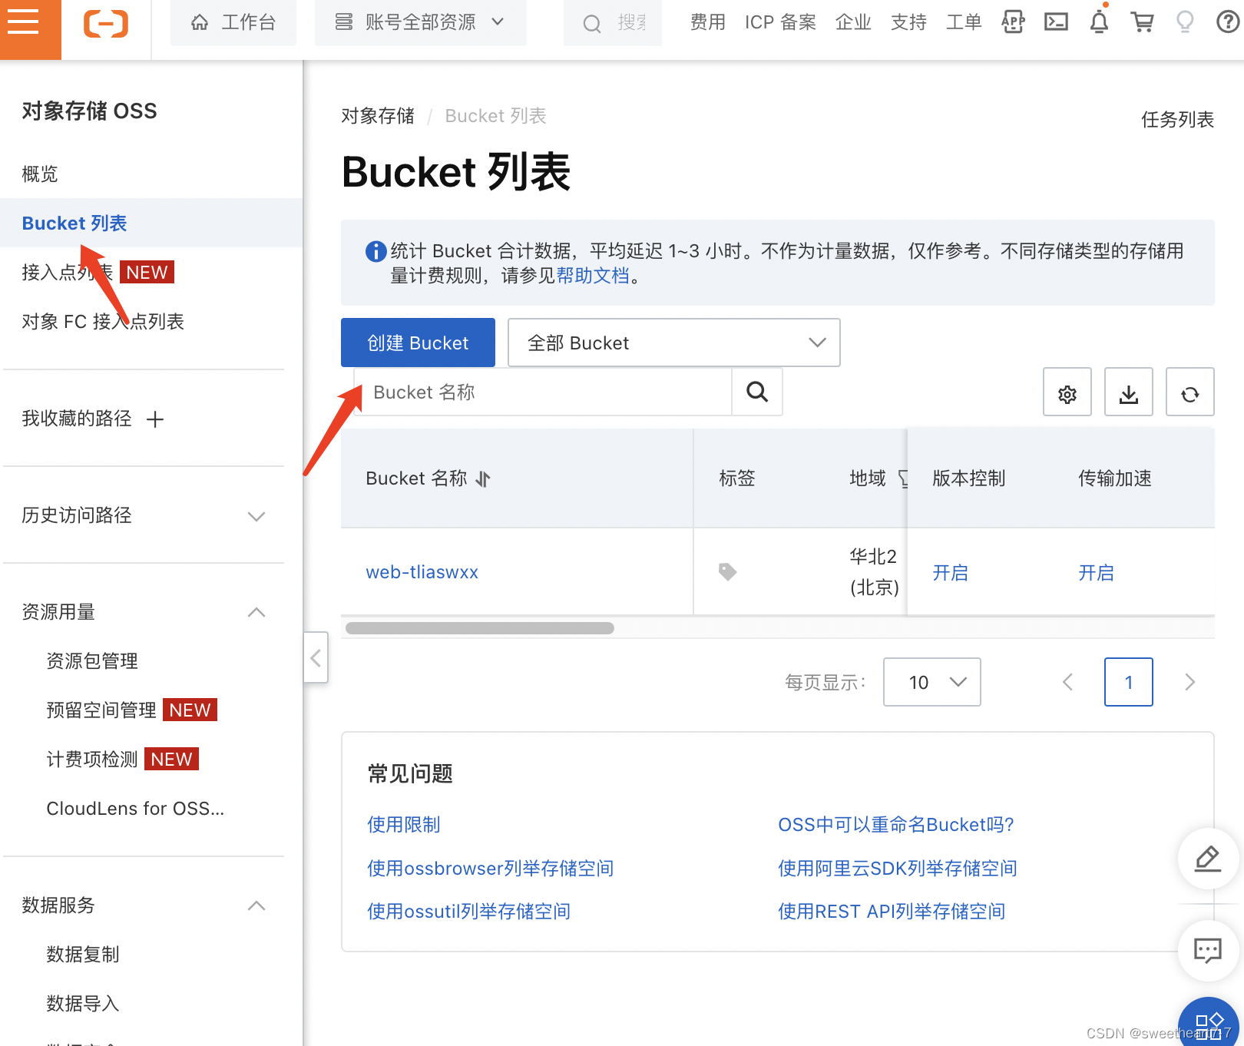Refresh the Bucket list
Viewport: 1244px width, 1046px height.
[1190, 392]
